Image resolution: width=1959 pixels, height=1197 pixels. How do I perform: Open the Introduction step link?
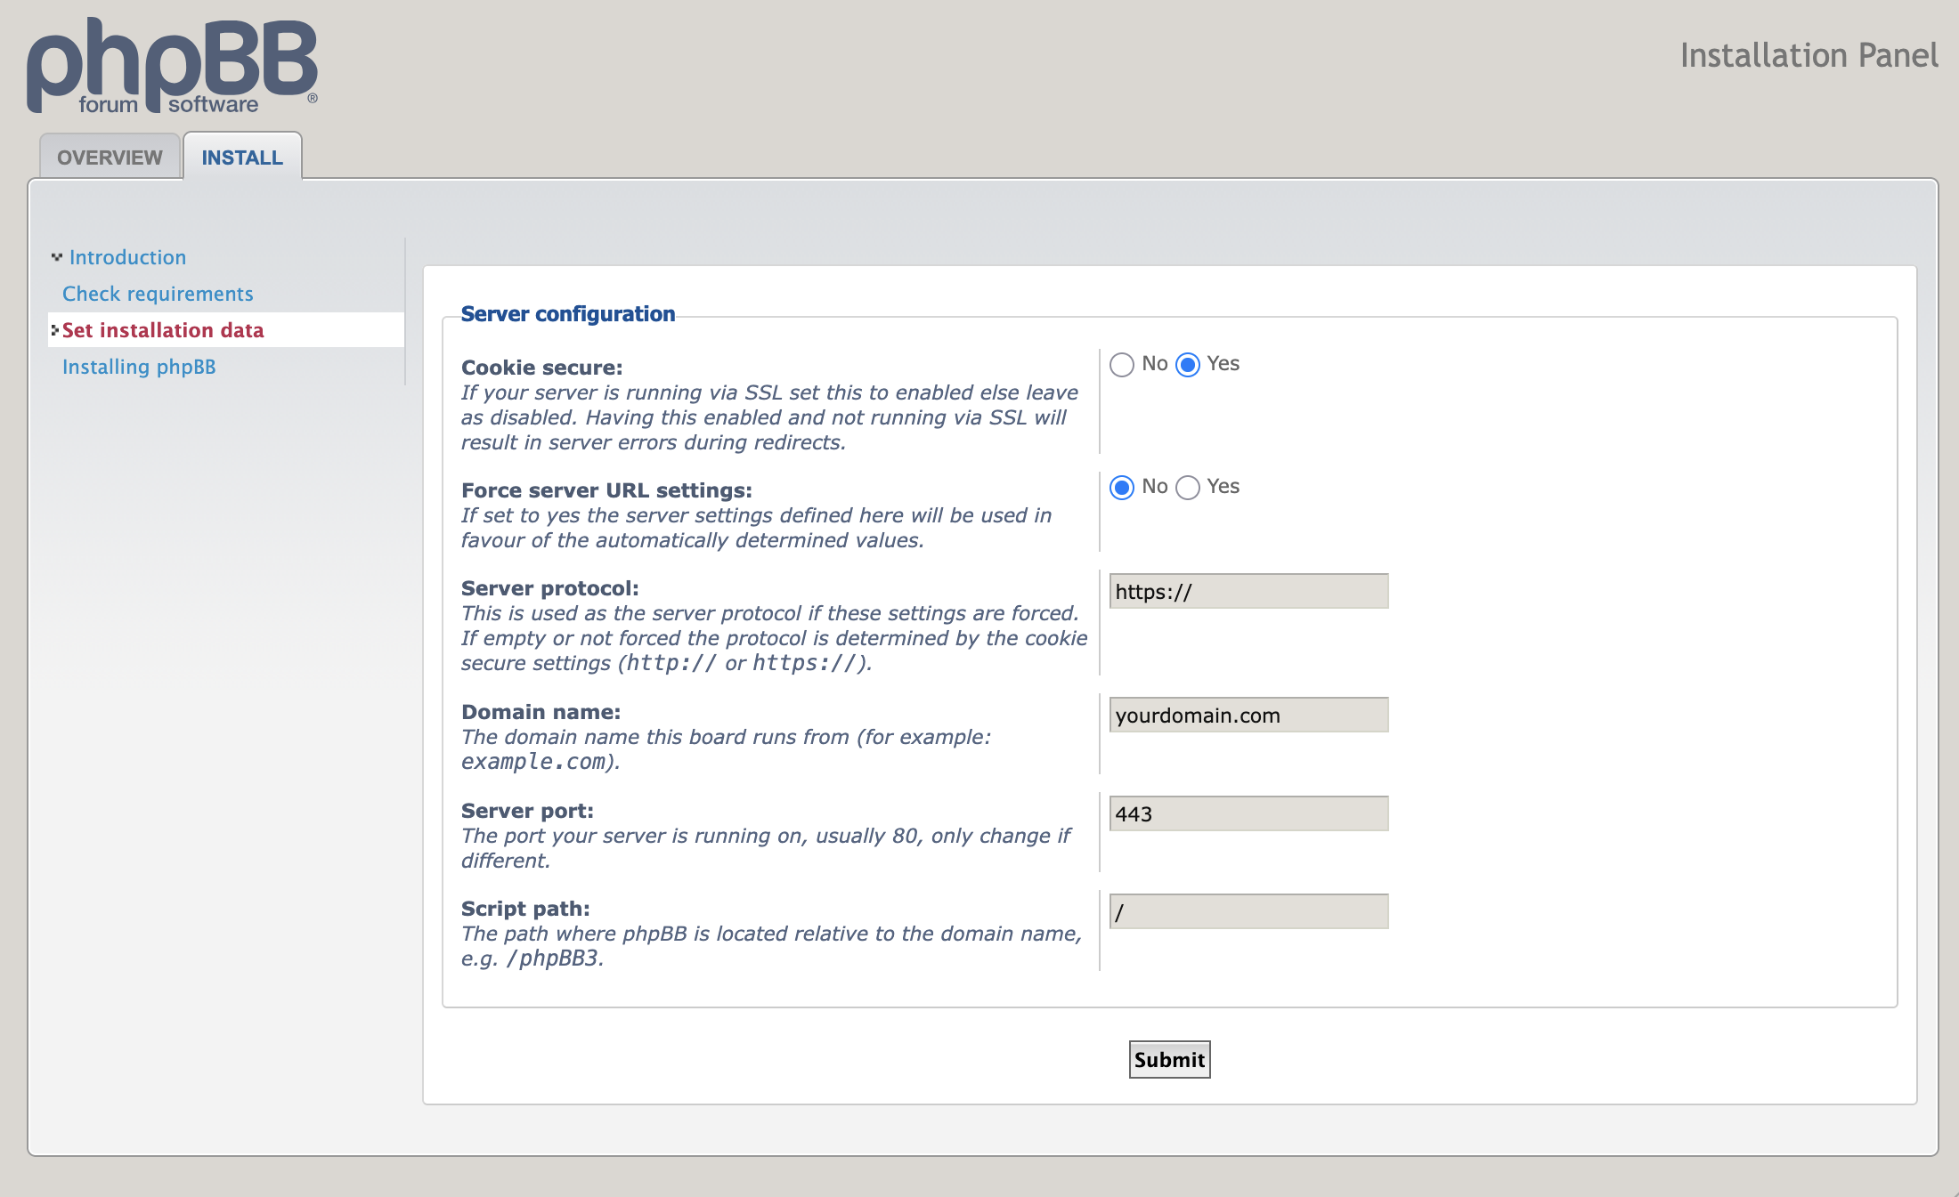click(x=127, y=257)
